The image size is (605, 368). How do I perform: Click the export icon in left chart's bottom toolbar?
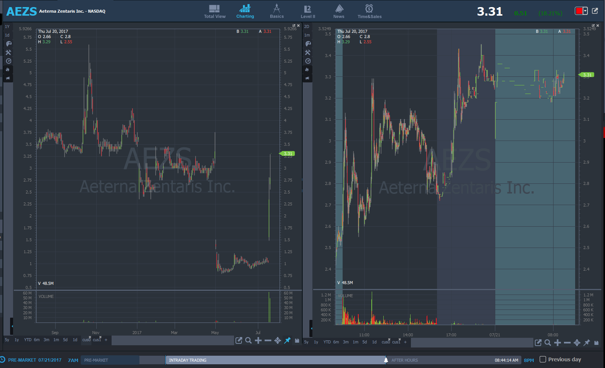239,340
